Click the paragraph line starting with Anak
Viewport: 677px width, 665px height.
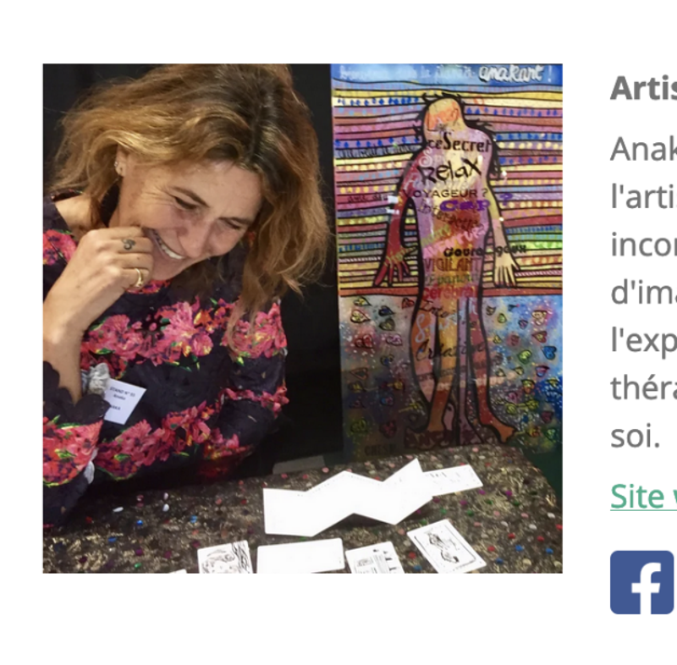(644, 149)
